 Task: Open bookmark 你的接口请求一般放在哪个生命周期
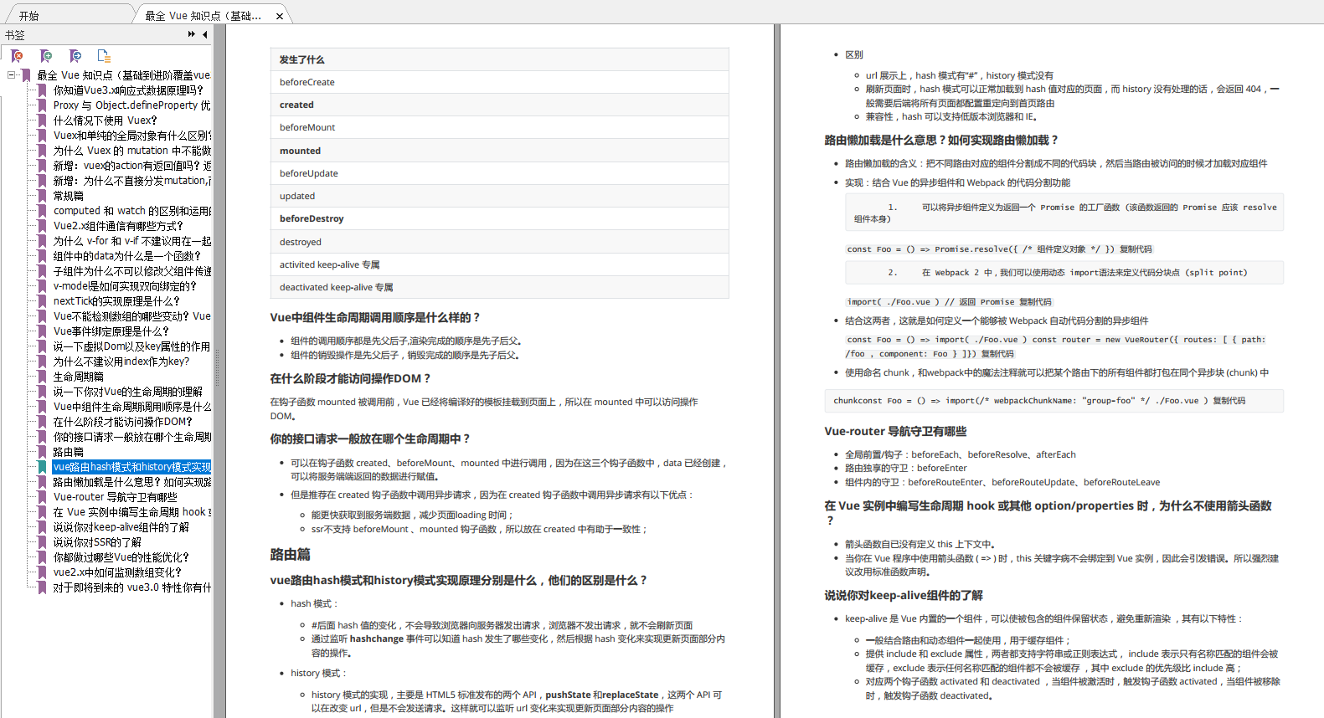[x=131, y=437]
